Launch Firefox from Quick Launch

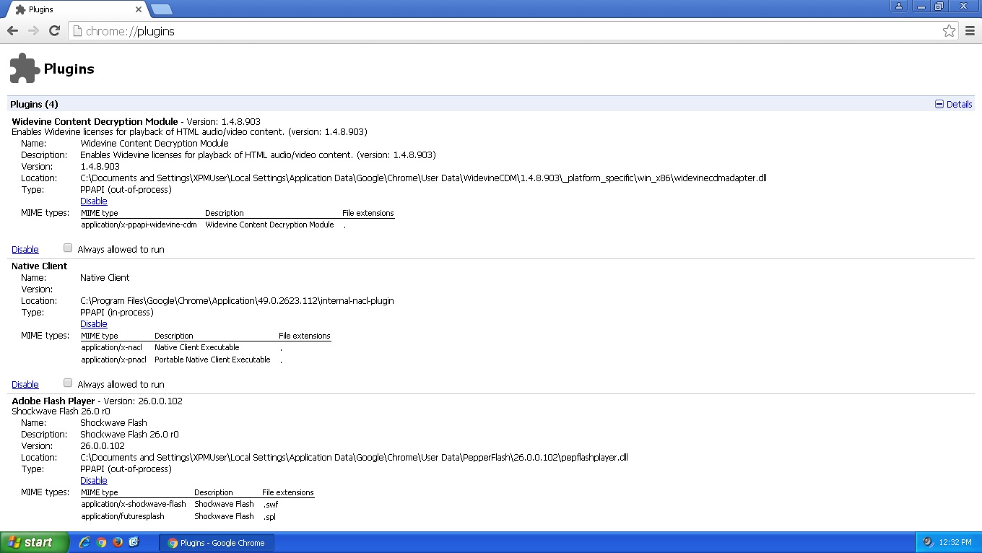(x=117, y=542)
